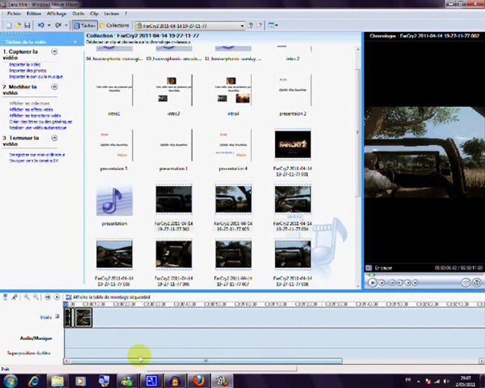Image resolution: width=485 pixels, height=388 pixels.
Task: Click Afficher les effets vidéo link
Action: pos(31,109)
